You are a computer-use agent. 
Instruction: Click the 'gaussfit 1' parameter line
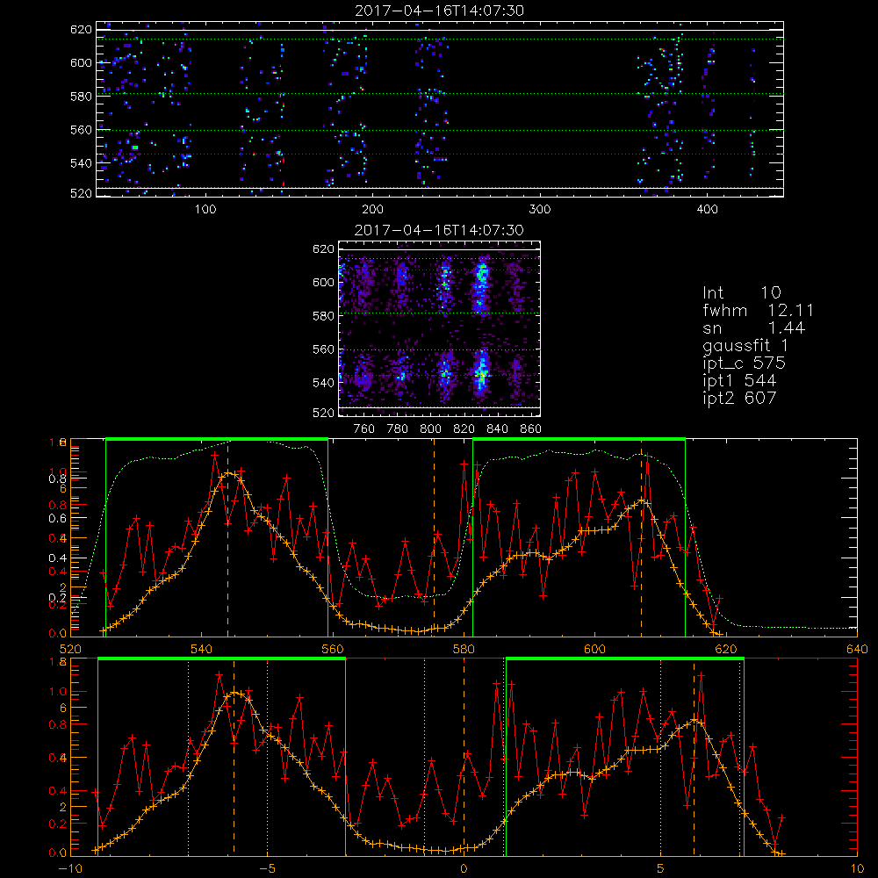pos(745,345)
